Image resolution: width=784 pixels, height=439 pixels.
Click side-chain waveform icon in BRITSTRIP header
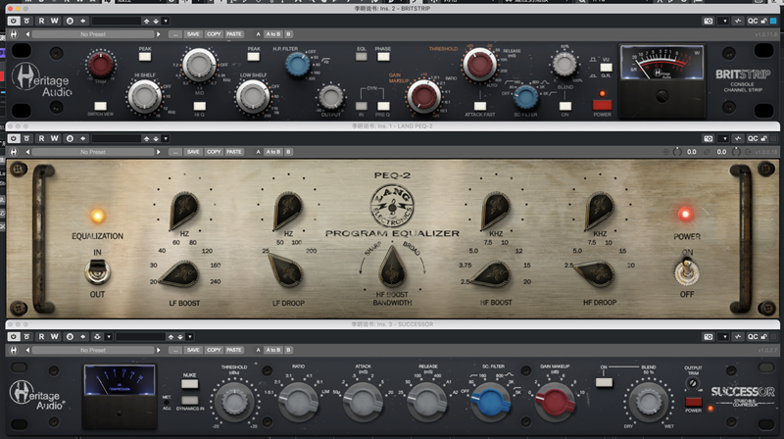click(738, 21)
